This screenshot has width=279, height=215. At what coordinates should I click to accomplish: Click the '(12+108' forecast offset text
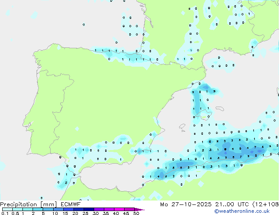pos(265,204)
